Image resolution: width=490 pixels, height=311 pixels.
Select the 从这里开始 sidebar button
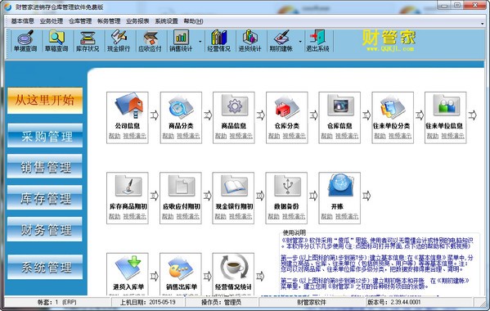[x=45, y=101]
